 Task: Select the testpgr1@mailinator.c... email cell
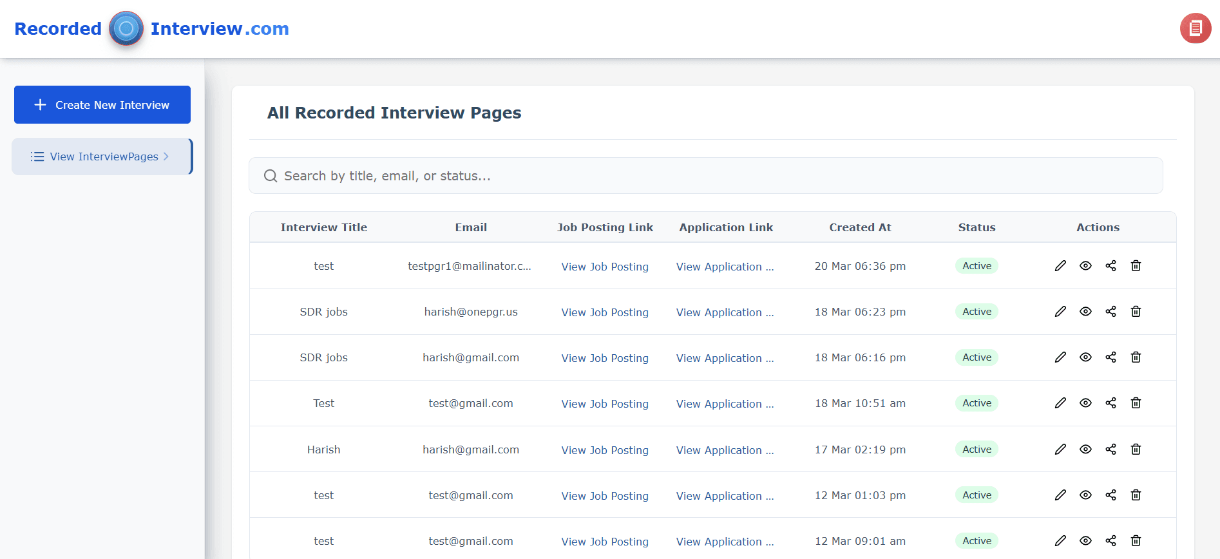[470, 266]
